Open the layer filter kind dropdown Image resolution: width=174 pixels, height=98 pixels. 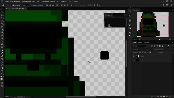click(139, 46)
